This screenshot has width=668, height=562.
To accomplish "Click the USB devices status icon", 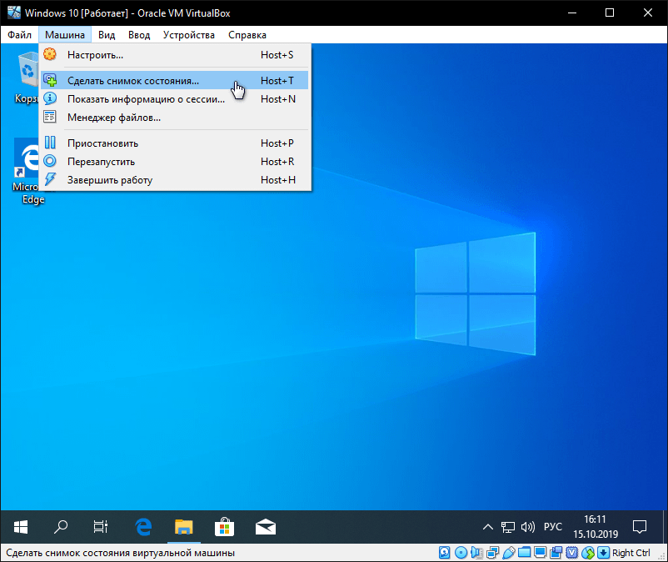I will coord(507,553).
